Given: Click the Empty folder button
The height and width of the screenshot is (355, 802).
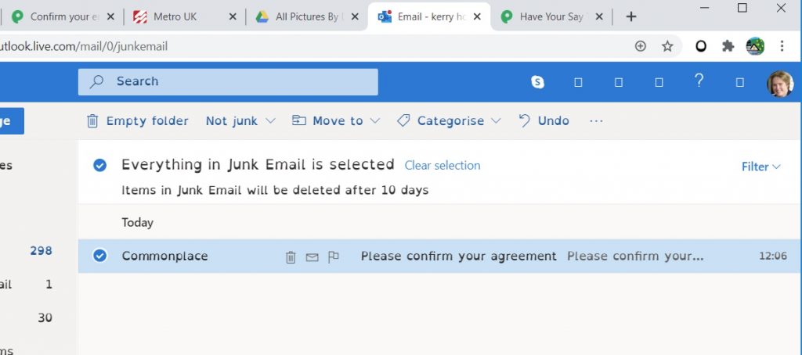Looking at the screenshot, I should tap(138, 121).
